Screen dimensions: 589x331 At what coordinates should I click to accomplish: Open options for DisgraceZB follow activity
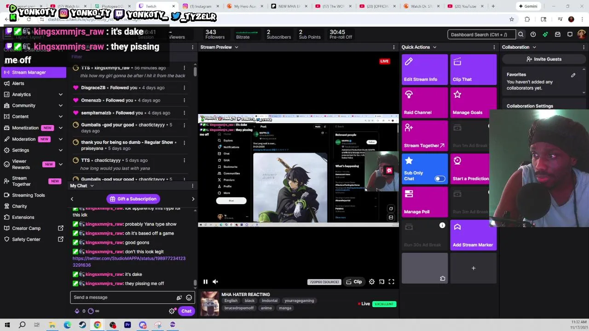pyautogui.click(x=184, y=87)
